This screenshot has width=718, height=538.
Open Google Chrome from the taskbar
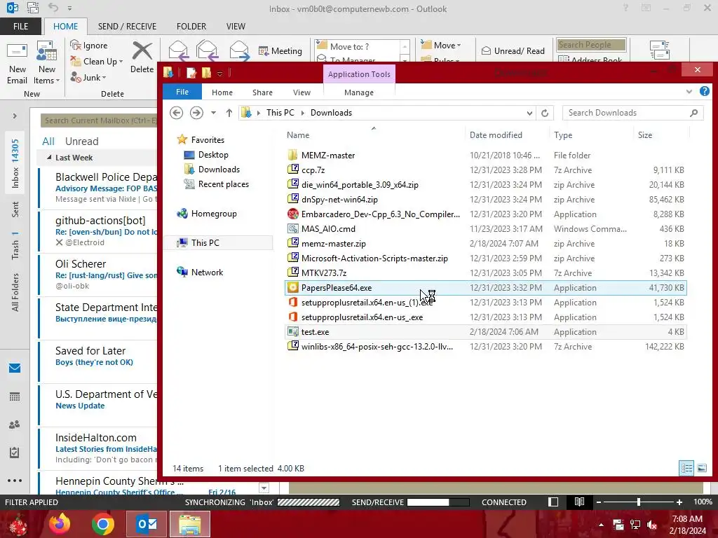tap(102, 524)
